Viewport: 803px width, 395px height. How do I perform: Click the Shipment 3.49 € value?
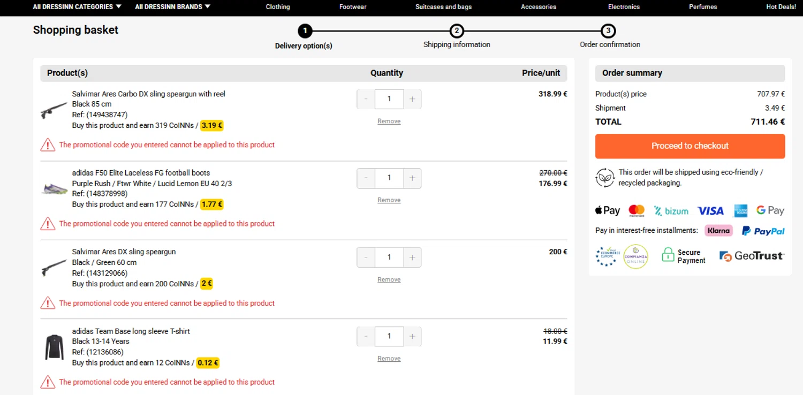[x=775, y=108]
